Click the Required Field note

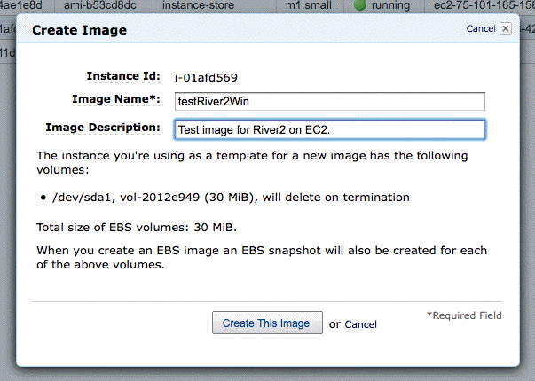pyautogui.click(x=464, y=315)
